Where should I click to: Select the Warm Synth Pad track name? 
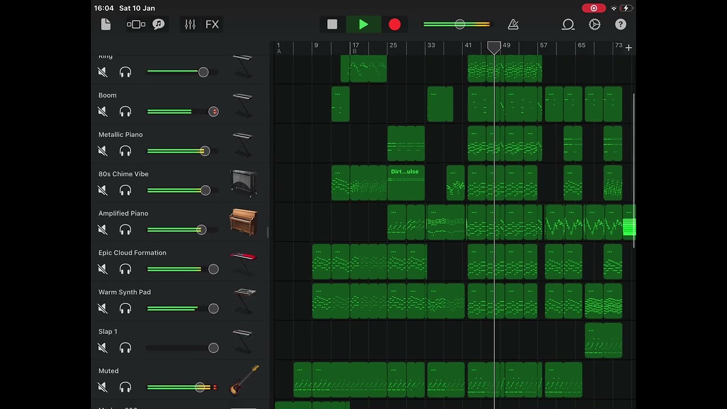124,292
